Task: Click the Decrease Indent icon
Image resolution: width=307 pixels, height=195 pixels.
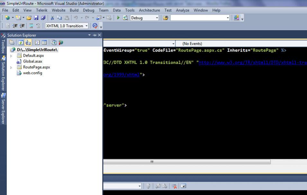Action: [15, 26]
